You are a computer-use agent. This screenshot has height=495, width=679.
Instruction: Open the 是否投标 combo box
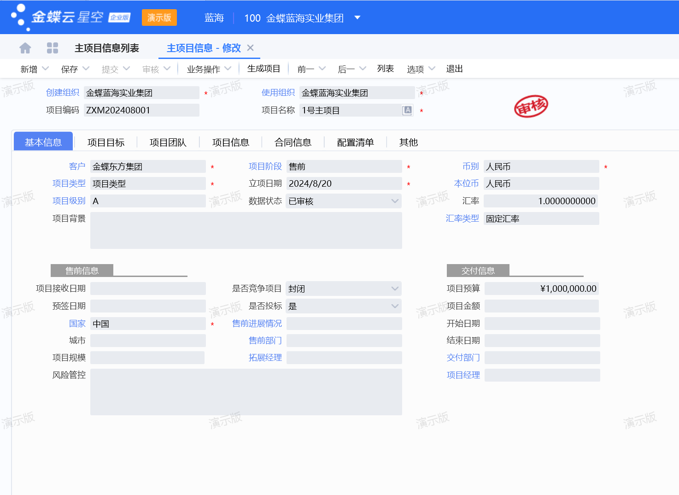[x=344, y=306]
